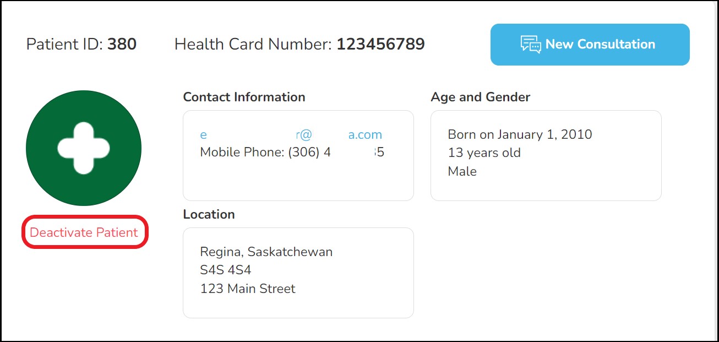Click the Age and Gender heading
The image size is (719, 342).
click(480, 97)
